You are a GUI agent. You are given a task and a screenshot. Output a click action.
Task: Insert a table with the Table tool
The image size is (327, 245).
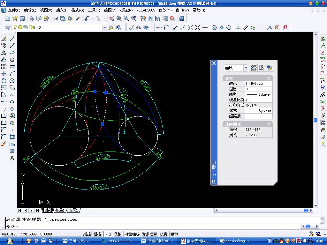pos(12,151)
